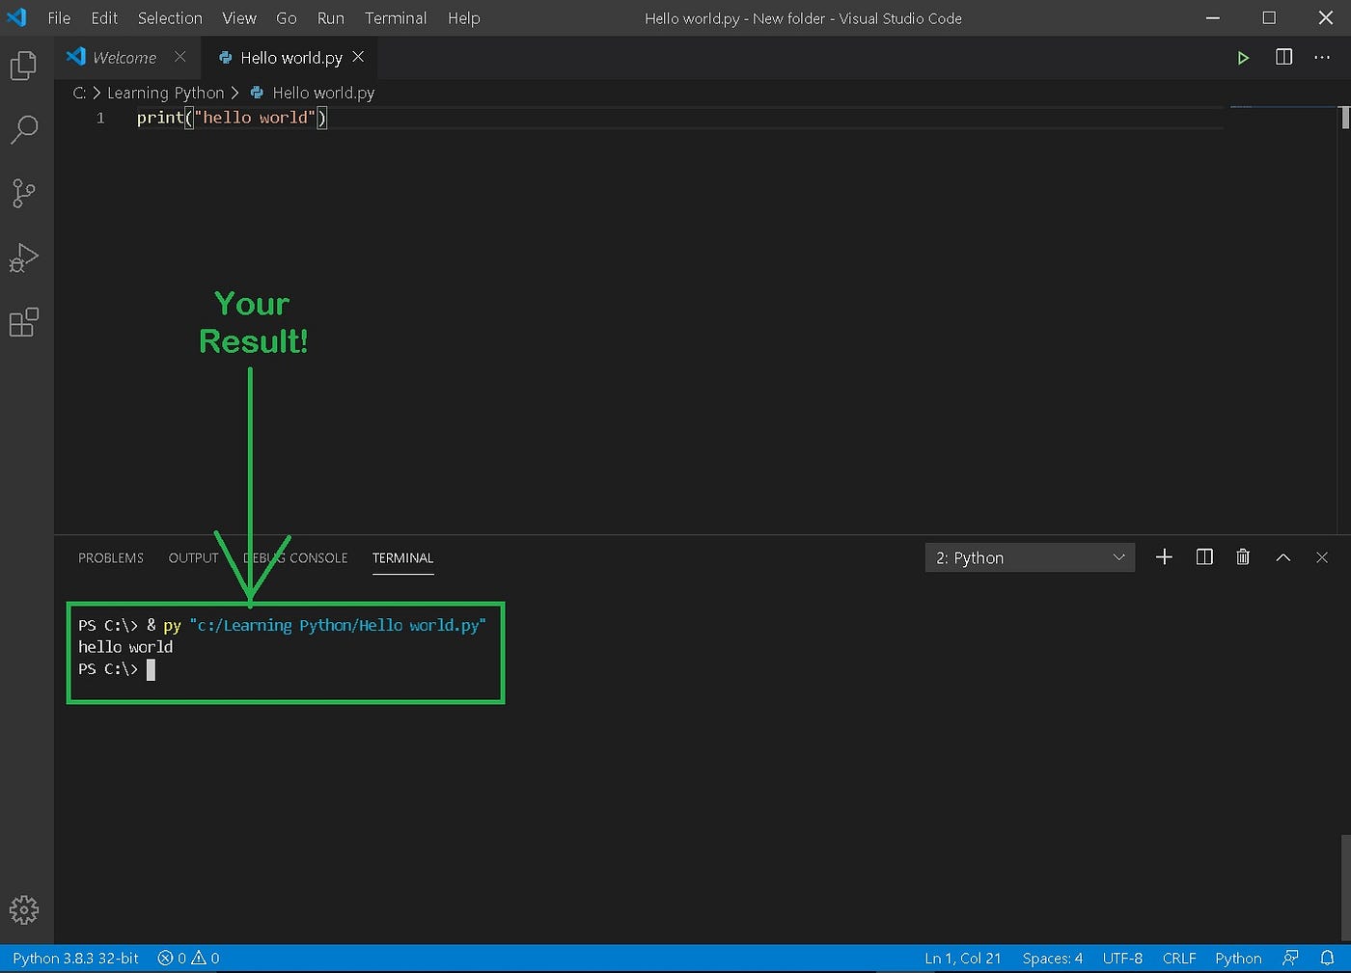Screen dimensions: 1351x973
Task: Run the Python file with play button
Action: tap(1243, 57)
